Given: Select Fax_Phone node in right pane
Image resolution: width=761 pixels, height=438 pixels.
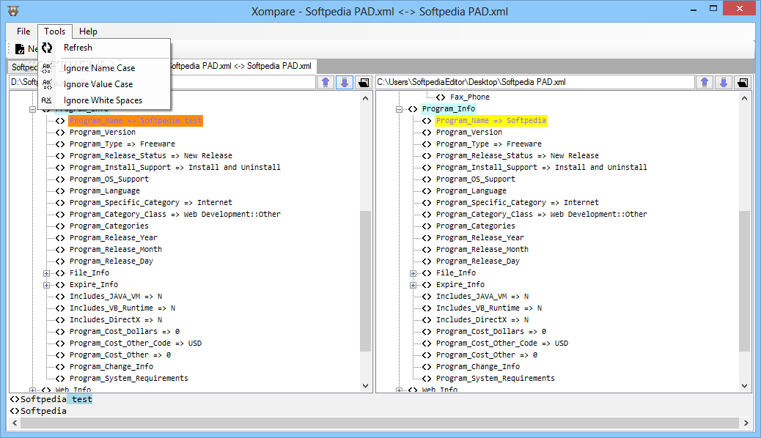Looking at the screenshot, I should 469,97.
